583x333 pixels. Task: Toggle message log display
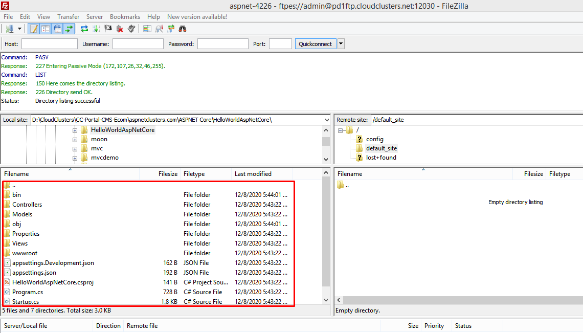[x=34, y=29]
